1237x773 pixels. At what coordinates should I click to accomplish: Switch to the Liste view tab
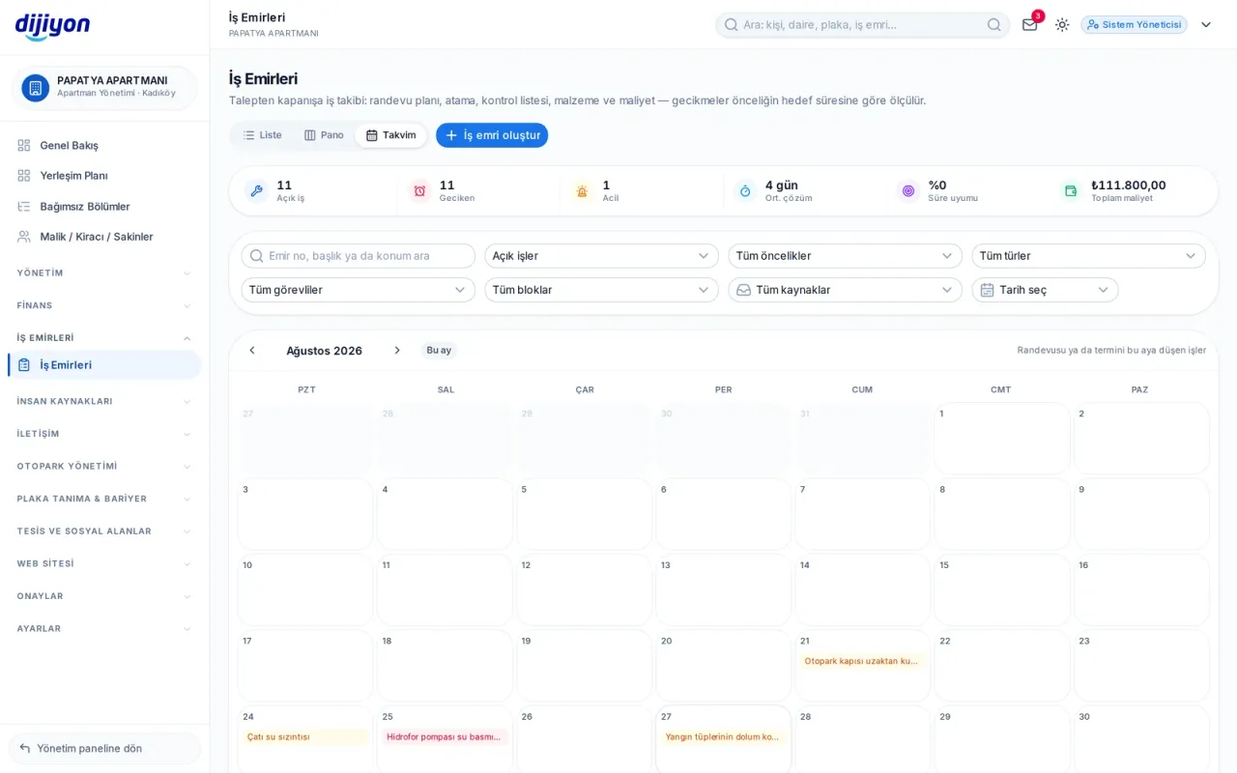tap(262, 135)
